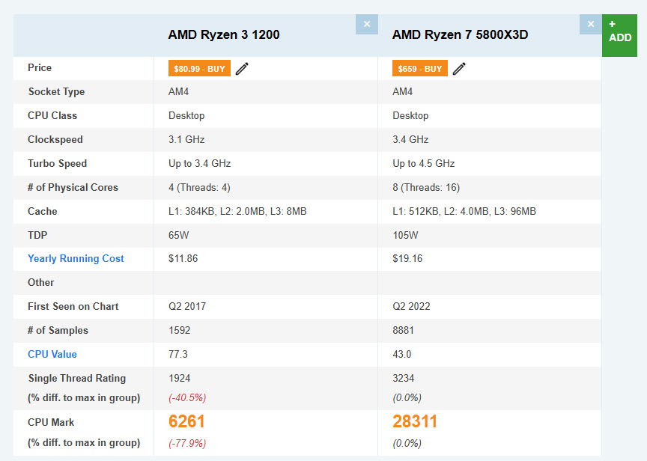Select the (-77.9%) CPU Mark difference
The image size is (647, 461).
(x=187, y=443)
